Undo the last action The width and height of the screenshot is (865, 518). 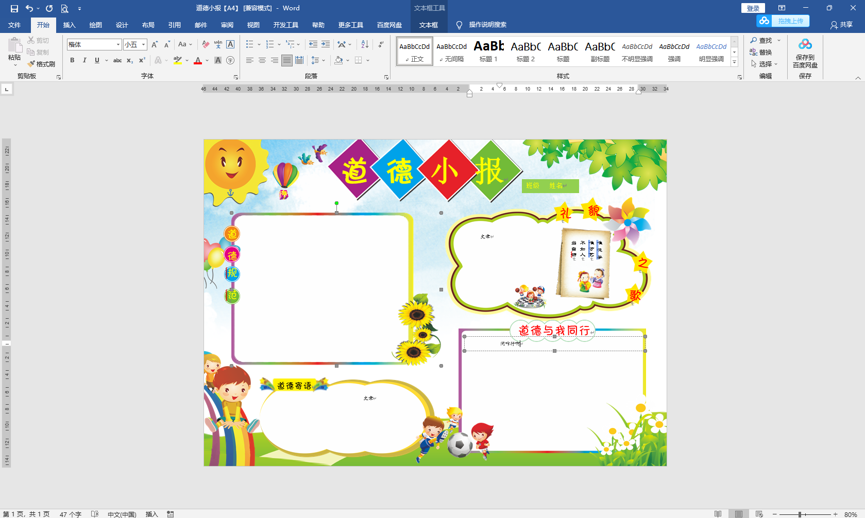click(x=29, y=8)
